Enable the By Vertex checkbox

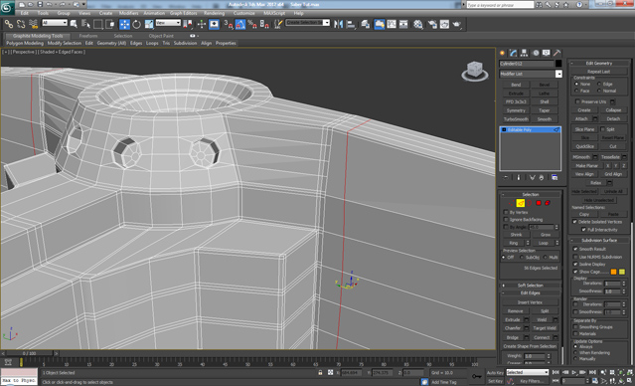coord(506,212)
